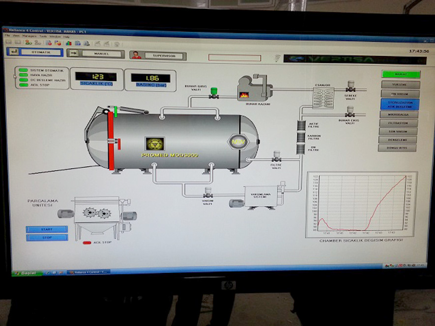Click the valve right of the Esanjor
The image size is (435, 326).
[x=350, y=87]
